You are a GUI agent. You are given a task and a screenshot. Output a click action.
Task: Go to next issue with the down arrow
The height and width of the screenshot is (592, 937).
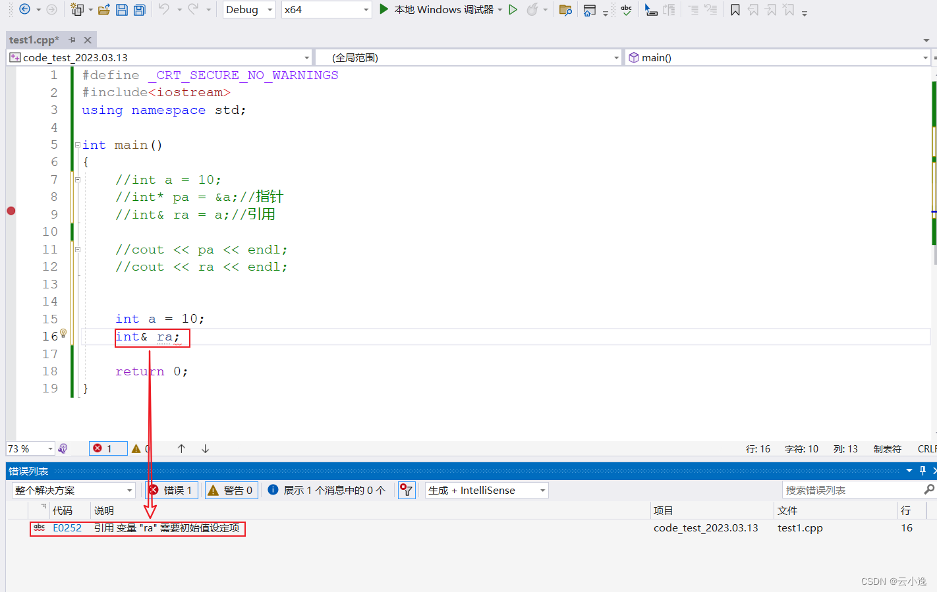tap(205, 448)
